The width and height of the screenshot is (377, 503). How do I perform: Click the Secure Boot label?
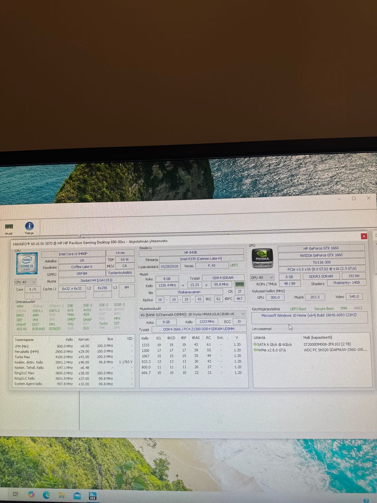(324, 308)
